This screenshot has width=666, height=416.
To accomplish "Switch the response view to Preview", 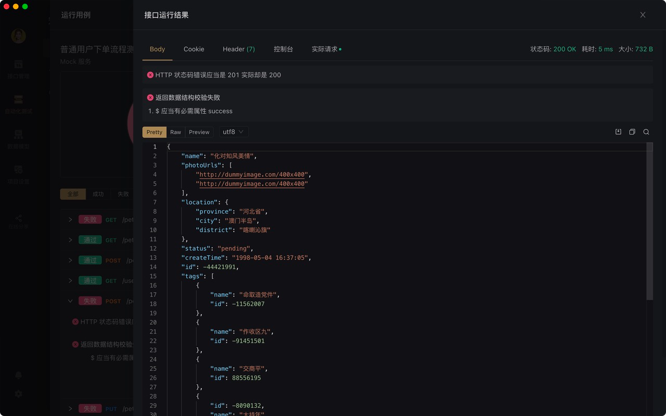I will [199, 132].
